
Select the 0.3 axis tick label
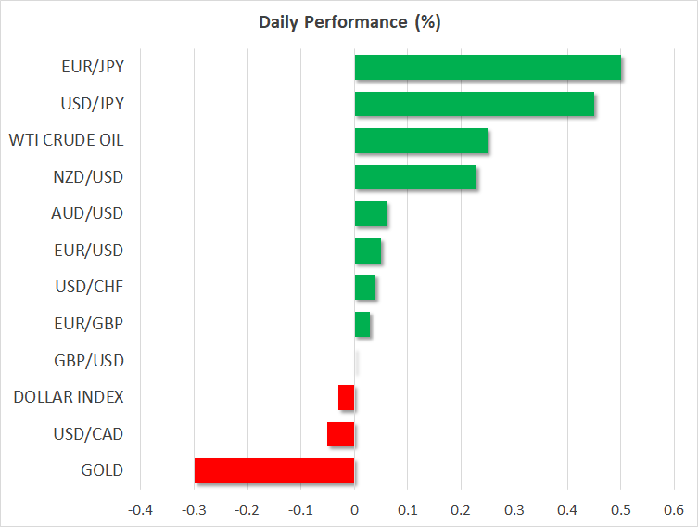click(x=514, y=509)
